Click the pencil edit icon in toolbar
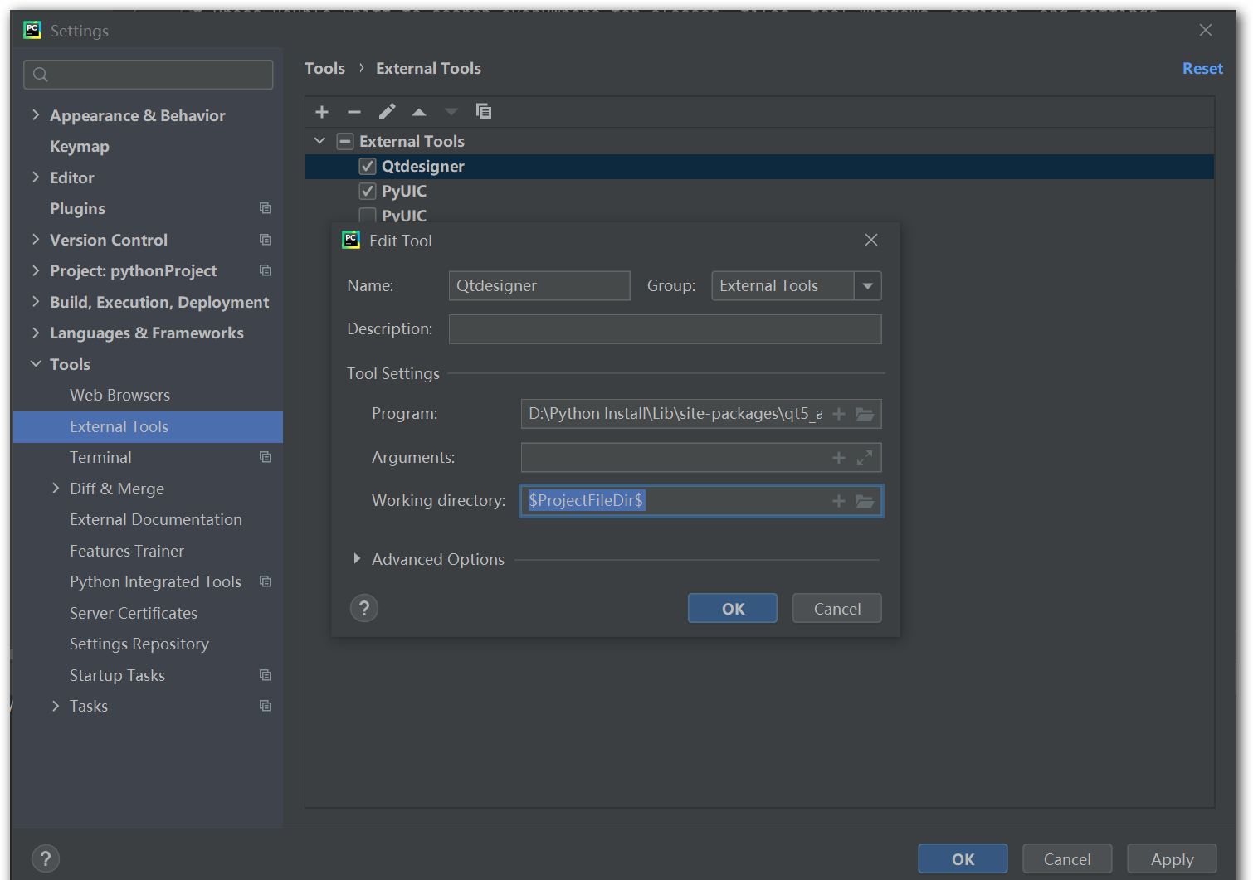Image resolution: width=1253 pixels, height=880 pixels. point(387,112)
